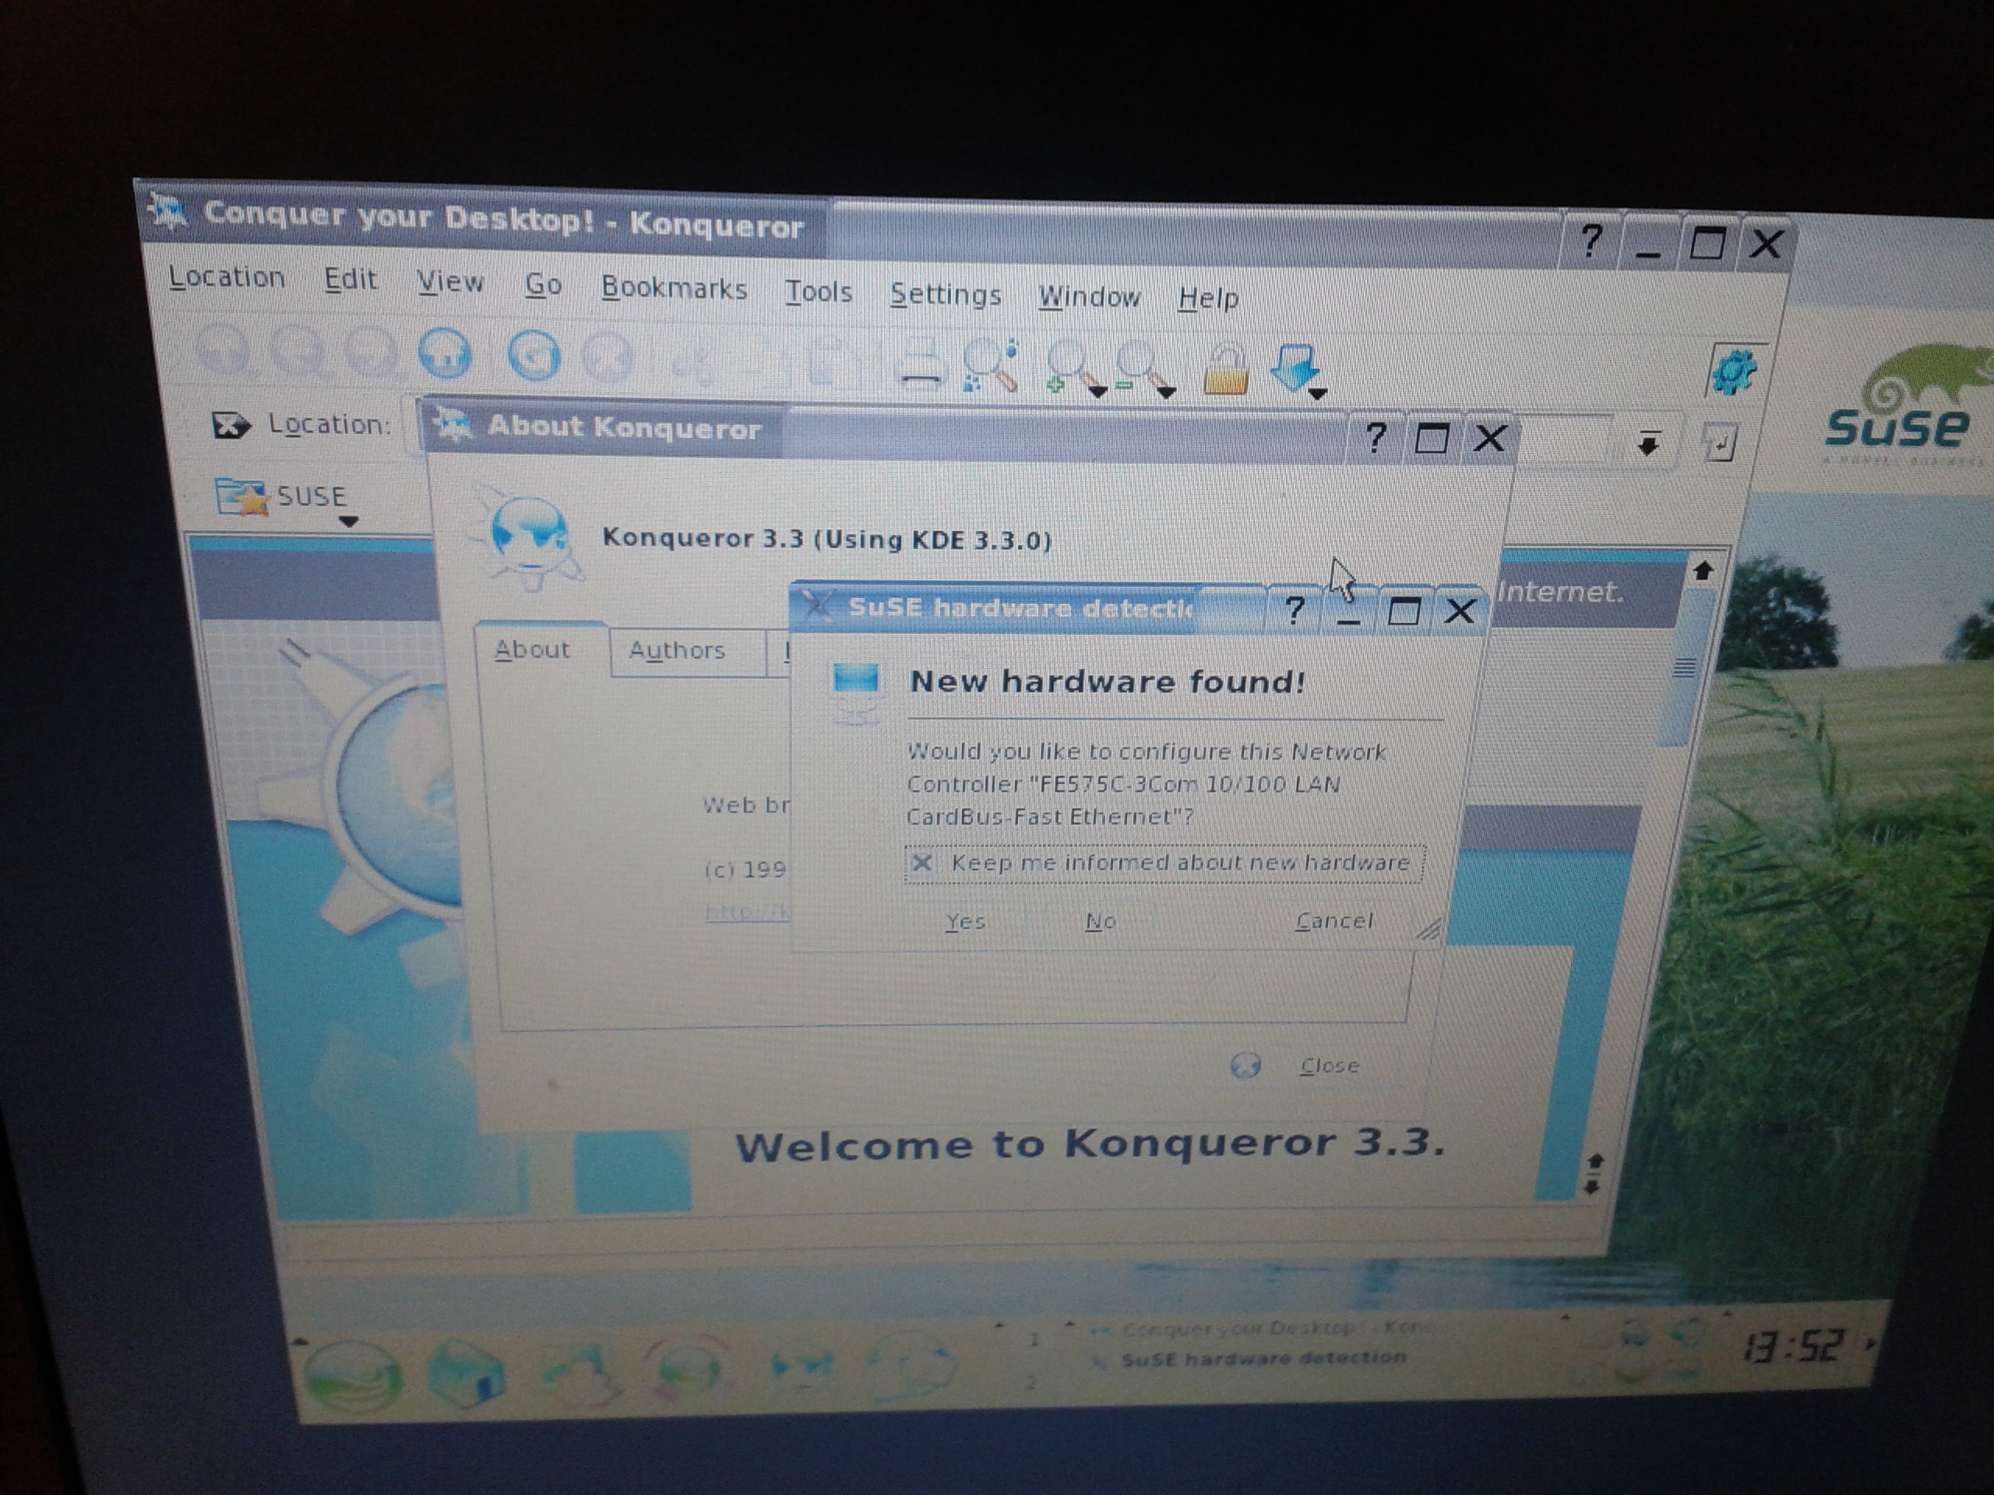Open the View menu
Image resolution: width=1994 pixels, height=1495 pixels.
tap(450, 283)
